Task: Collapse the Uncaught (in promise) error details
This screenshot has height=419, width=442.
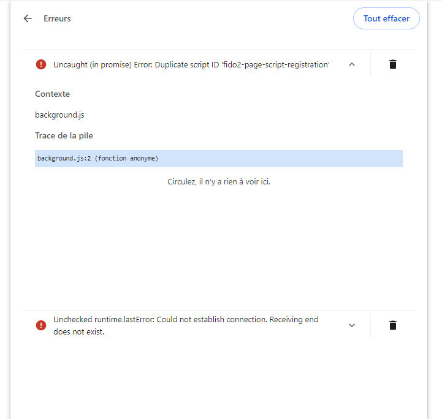Action: point(352,64)
